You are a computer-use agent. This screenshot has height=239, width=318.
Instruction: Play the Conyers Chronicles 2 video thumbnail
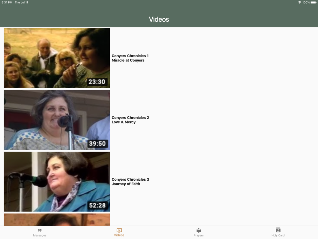[x=57, y=120]
